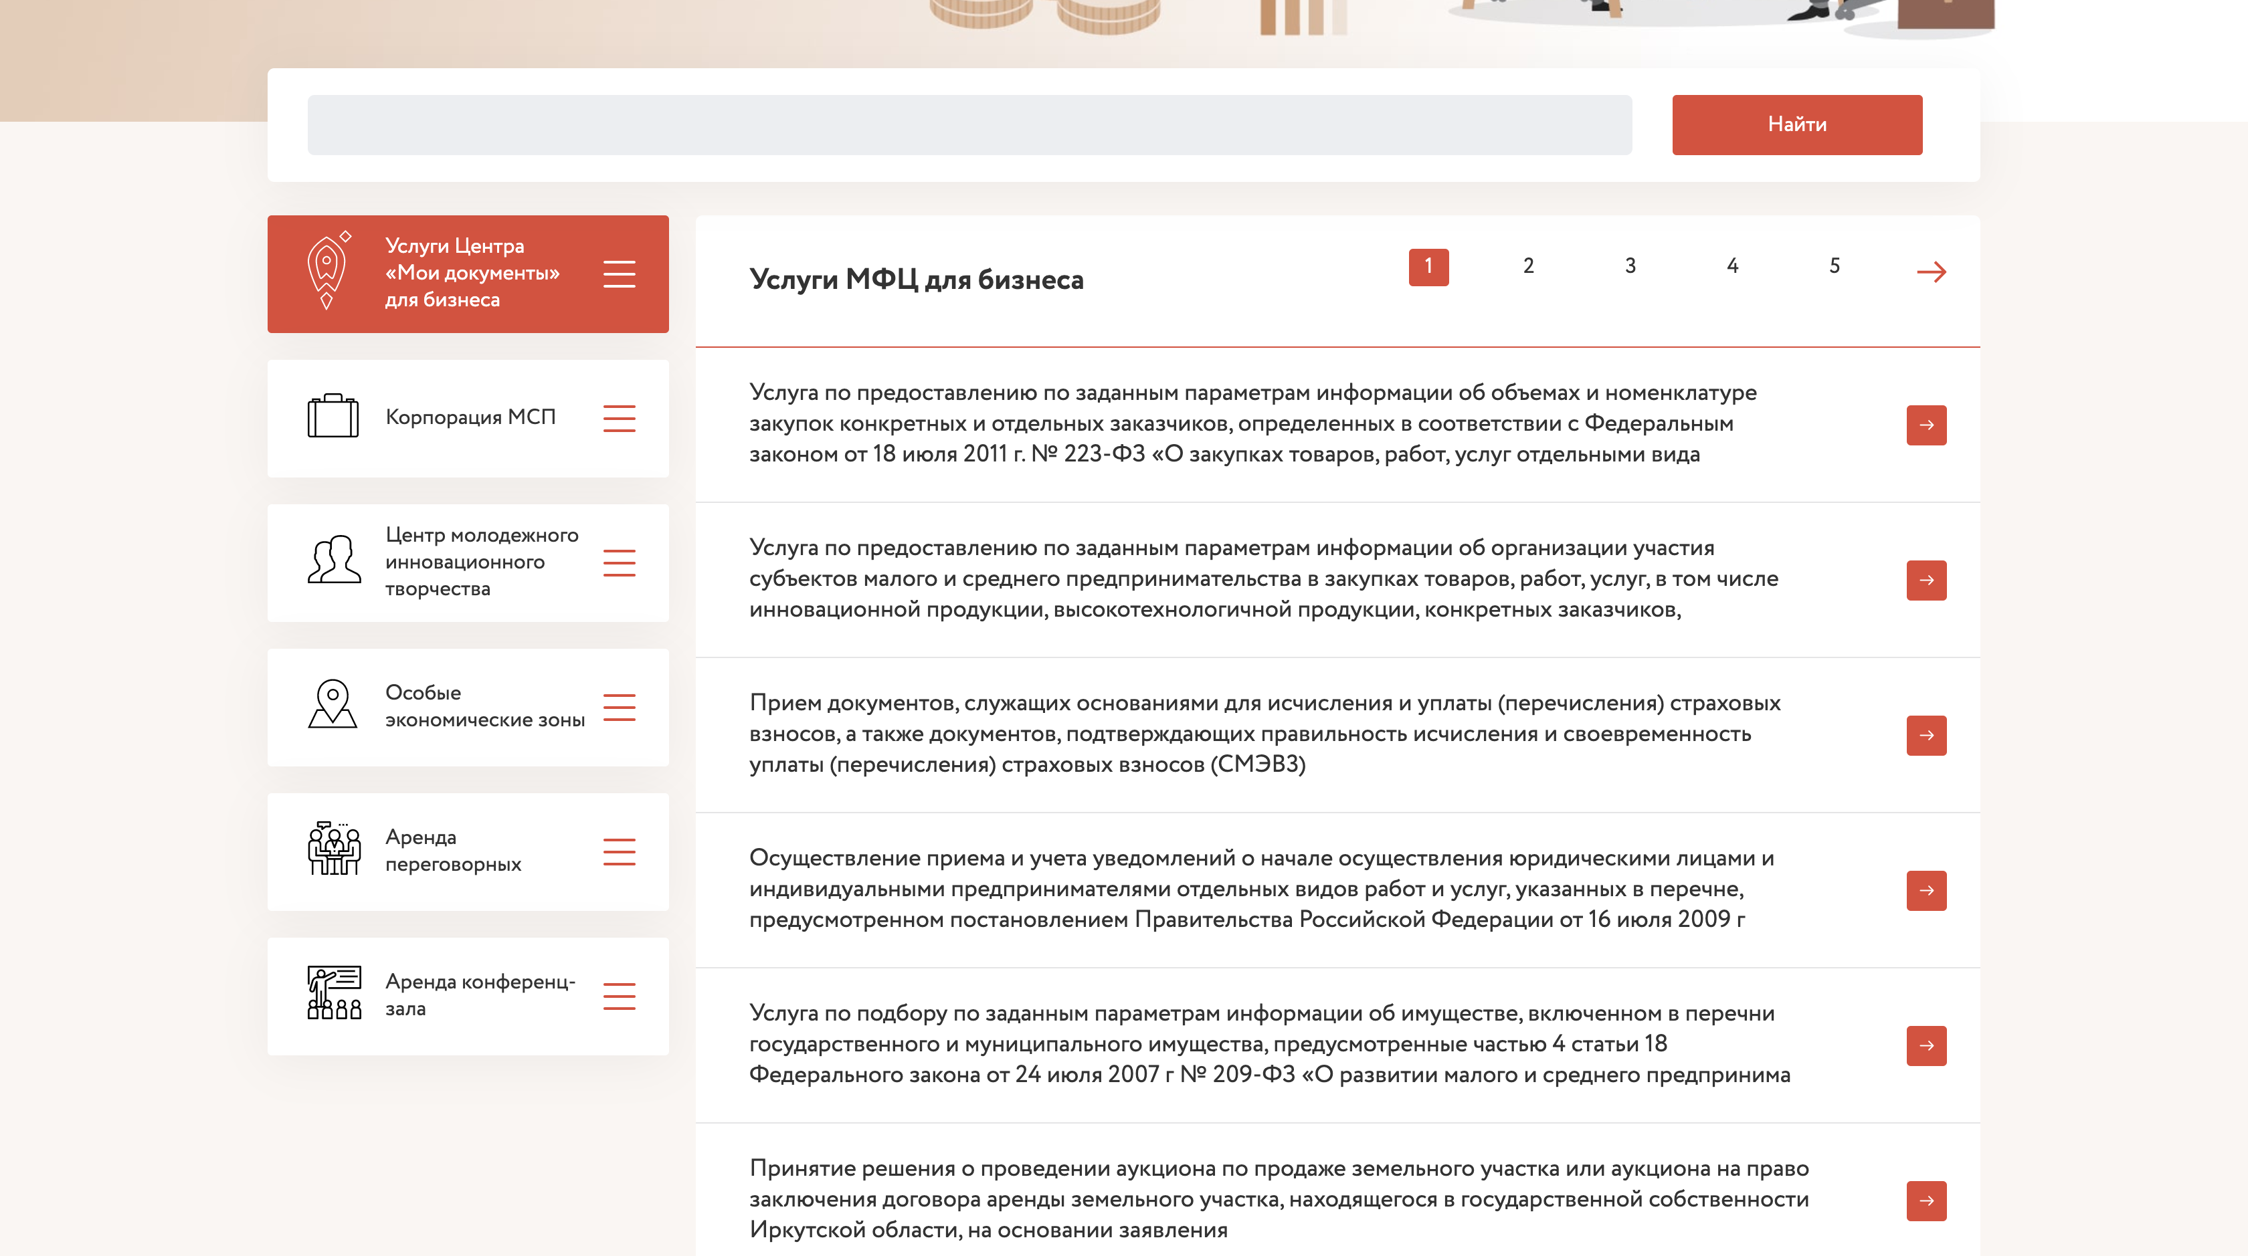The height and width of the screenshot is (1256, 2248).
Task: Go to next page with the pagination arrow
Action: (1932, 272)
